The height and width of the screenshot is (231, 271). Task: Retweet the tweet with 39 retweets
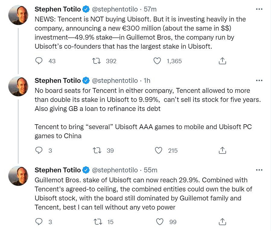(x=97, y=150)
